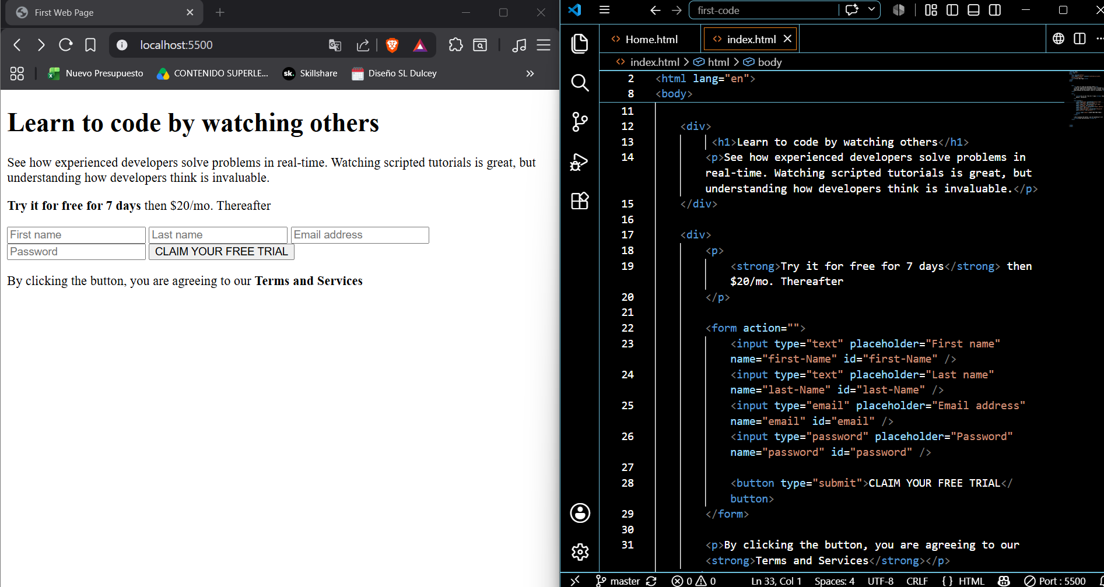Open the Copilot chat from the title bar
This screenshot has height=587, width=1104.
[x=852, y=10]
